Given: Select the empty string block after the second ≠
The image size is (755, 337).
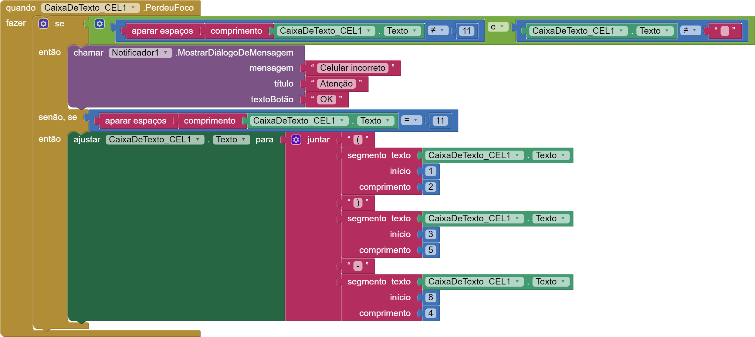Looking at the screenshot, I should [725, 31].
